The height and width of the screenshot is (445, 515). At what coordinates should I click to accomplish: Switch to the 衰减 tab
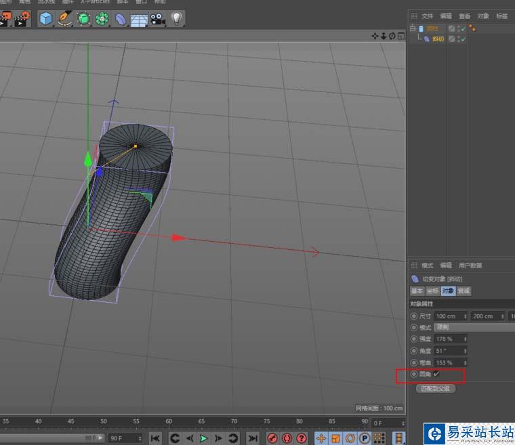[x=464, y=291]
